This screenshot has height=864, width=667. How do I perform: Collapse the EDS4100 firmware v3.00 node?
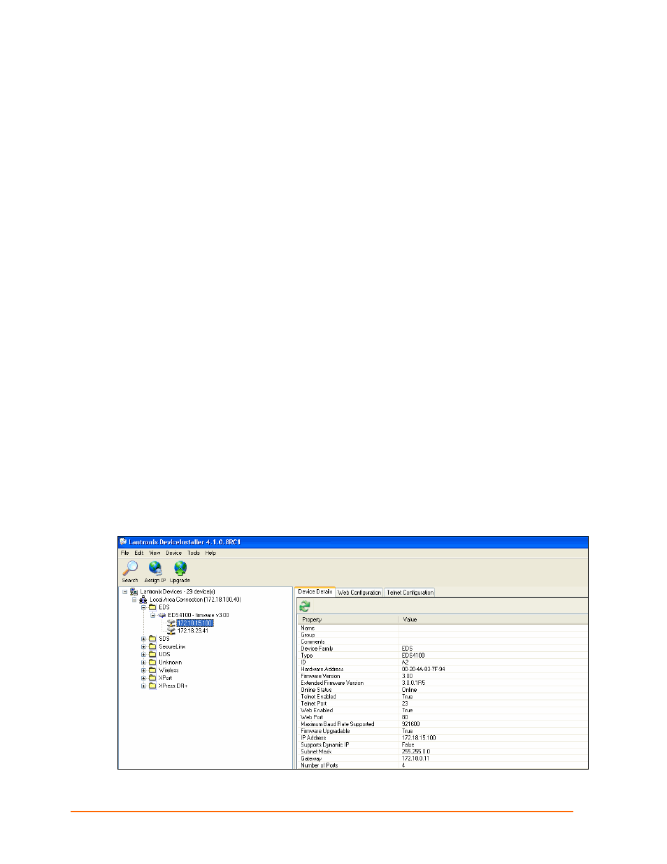point(153,616)
